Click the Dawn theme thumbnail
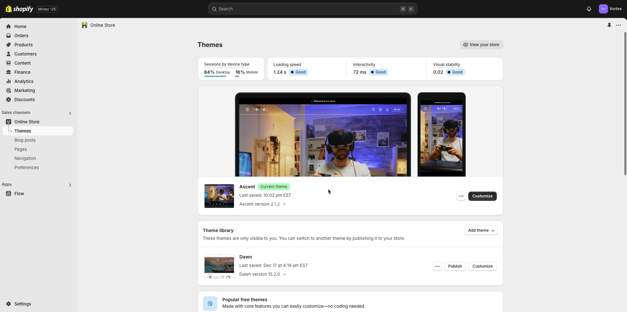627x312 pixels. click(219, 266)
